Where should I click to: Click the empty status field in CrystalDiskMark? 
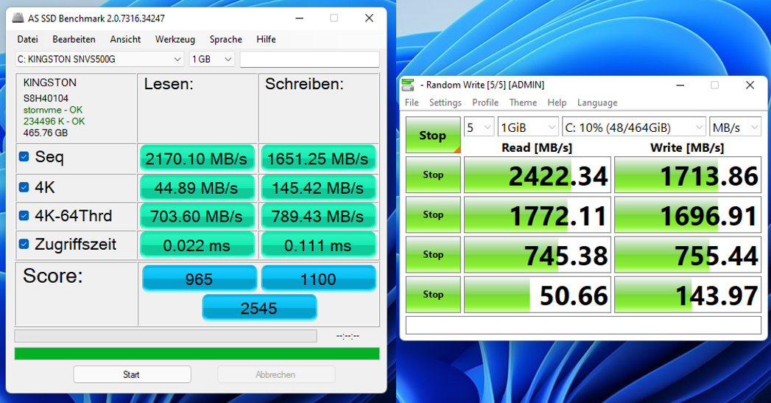[583, 325]
